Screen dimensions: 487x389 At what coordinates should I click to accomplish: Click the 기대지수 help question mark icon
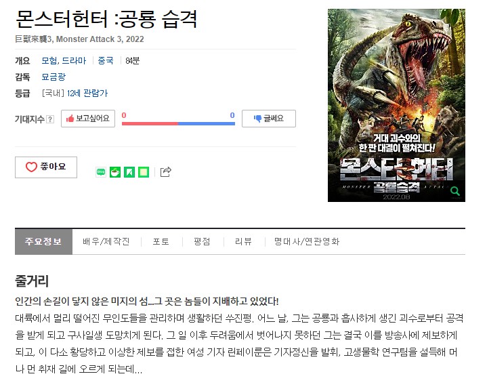50,119
